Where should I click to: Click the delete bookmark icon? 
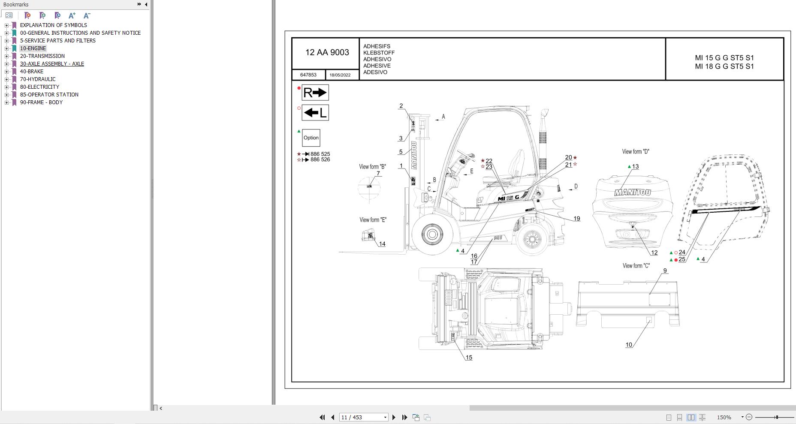(27, 15)
